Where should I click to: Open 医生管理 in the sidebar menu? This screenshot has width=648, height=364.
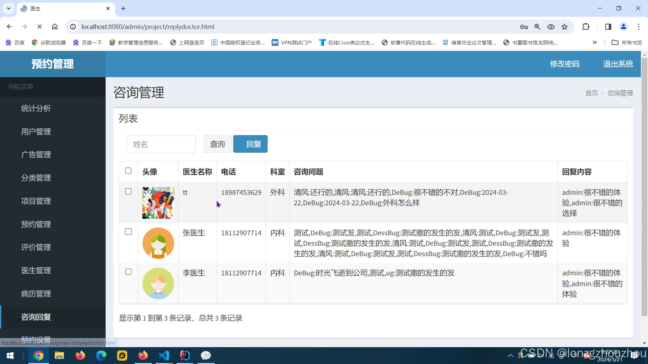[x=36, y=271]
